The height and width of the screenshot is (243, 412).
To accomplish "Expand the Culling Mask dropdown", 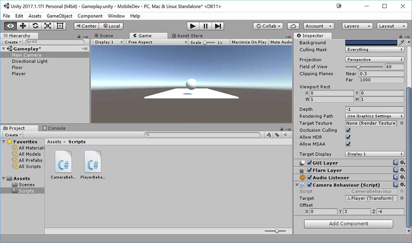I will (375, 49).
